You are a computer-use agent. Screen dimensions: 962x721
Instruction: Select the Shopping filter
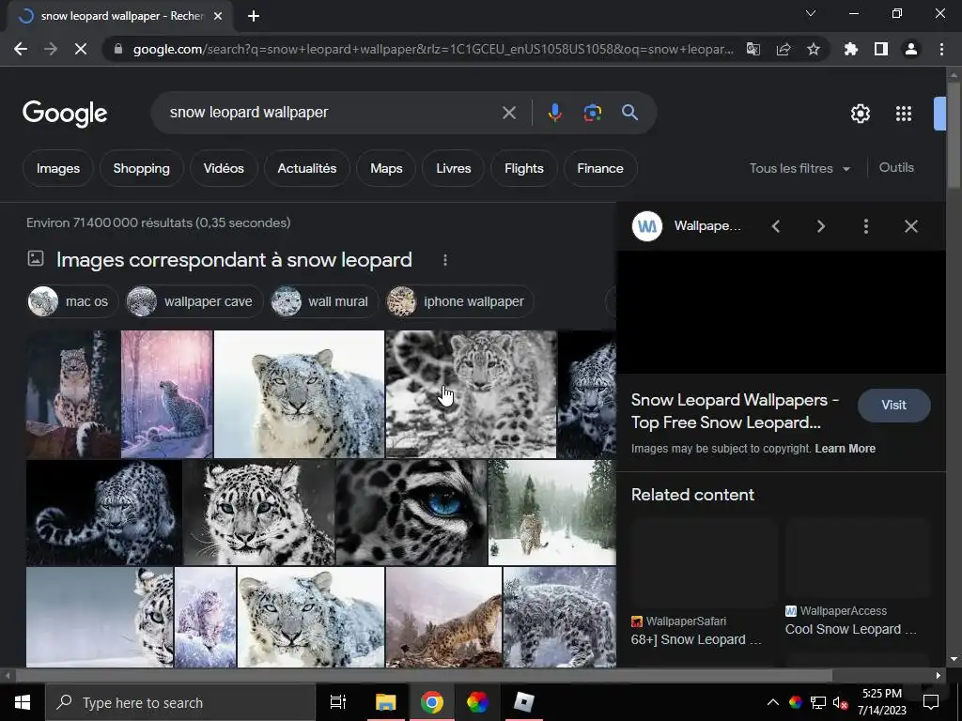(142, 168)
